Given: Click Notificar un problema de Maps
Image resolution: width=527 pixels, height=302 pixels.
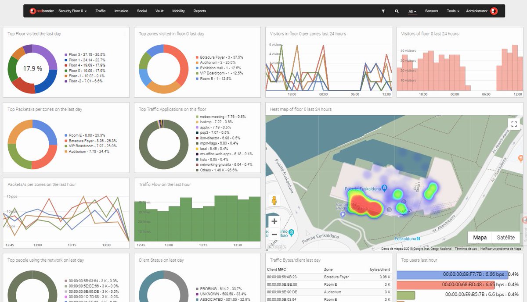Looking at the screenshot, I should coord(501,249).
